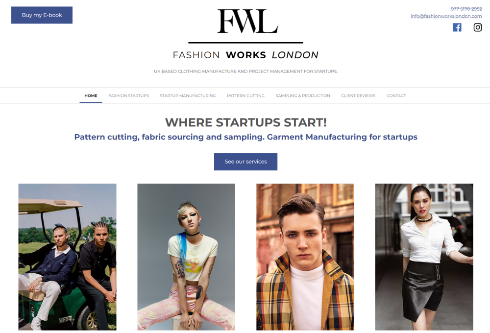
Task: Navigate to Pattern Cutting
Action: pos(245,95)
